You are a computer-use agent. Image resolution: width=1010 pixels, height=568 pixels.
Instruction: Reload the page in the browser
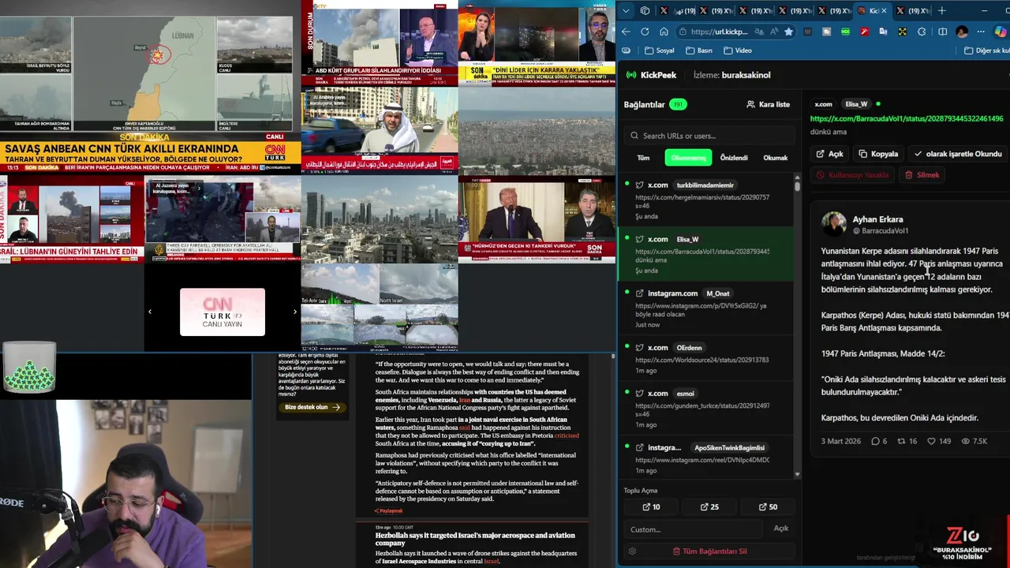645,32
